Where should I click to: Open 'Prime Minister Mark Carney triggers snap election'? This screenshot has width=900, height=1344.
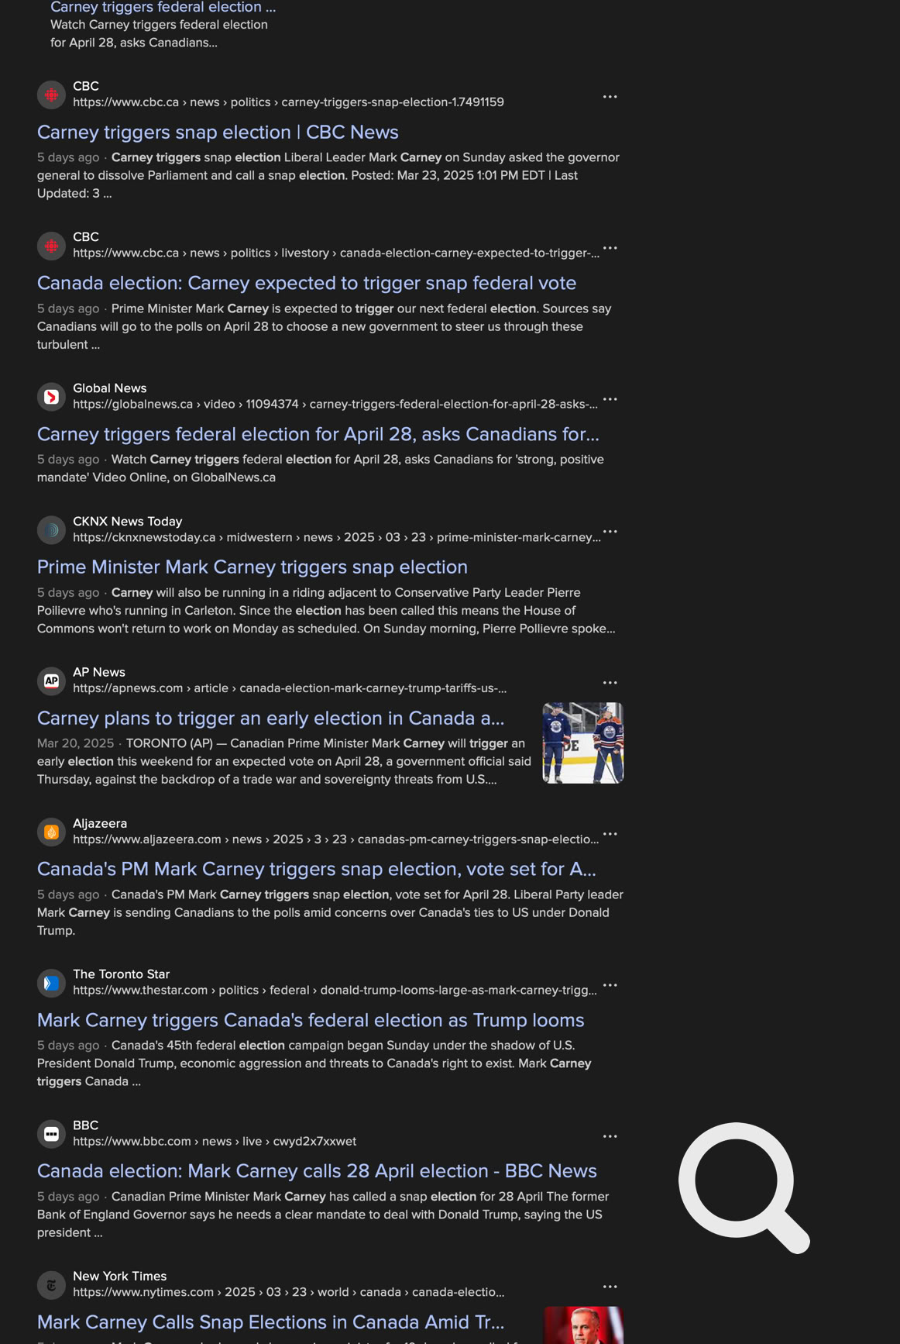tap(252, 567)
